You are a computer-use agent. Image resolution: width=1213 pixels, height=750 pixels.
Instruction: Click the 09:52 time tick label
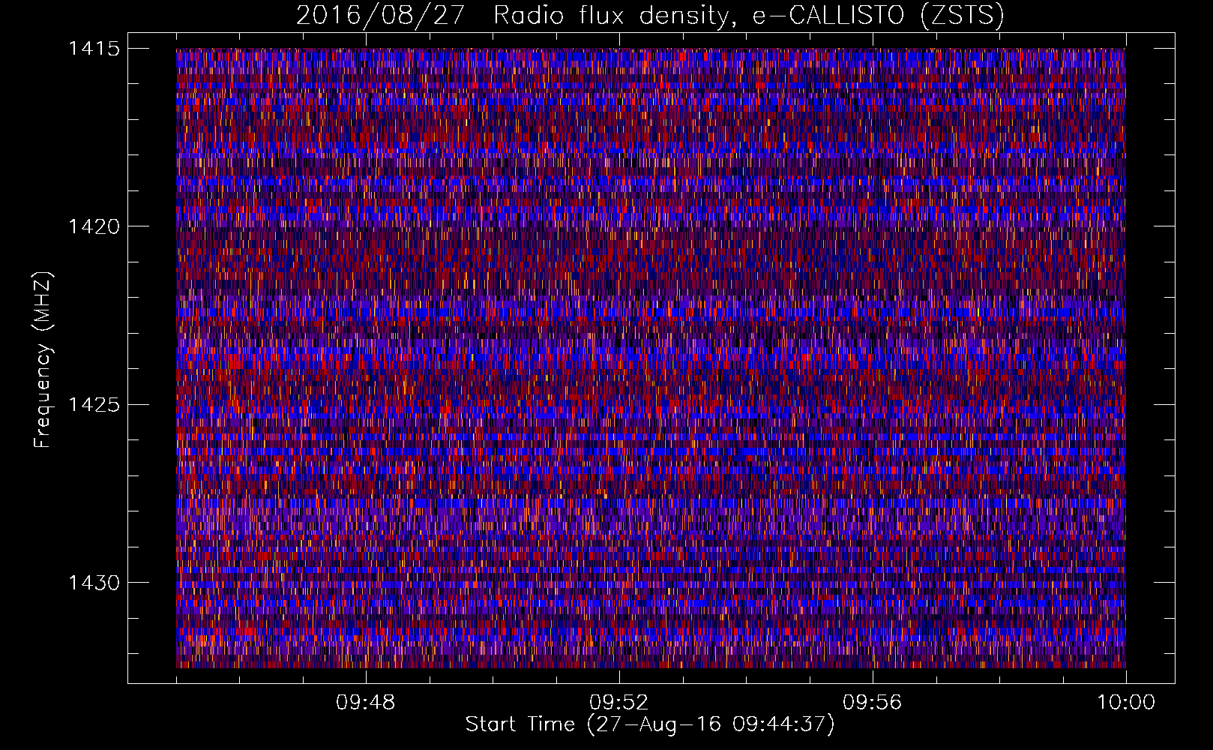click(x=619, y=703)
